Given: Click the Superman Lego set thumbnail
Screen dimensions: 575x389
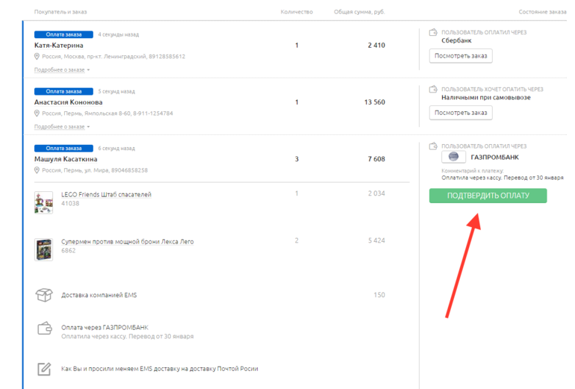Looking at the screenshot, I should click(44, 249).
